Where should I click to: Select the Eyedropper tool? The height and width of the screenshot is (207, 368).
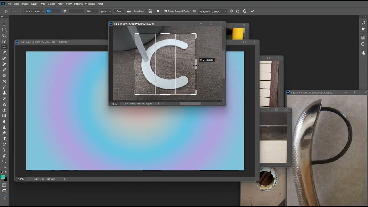[4, 53]
